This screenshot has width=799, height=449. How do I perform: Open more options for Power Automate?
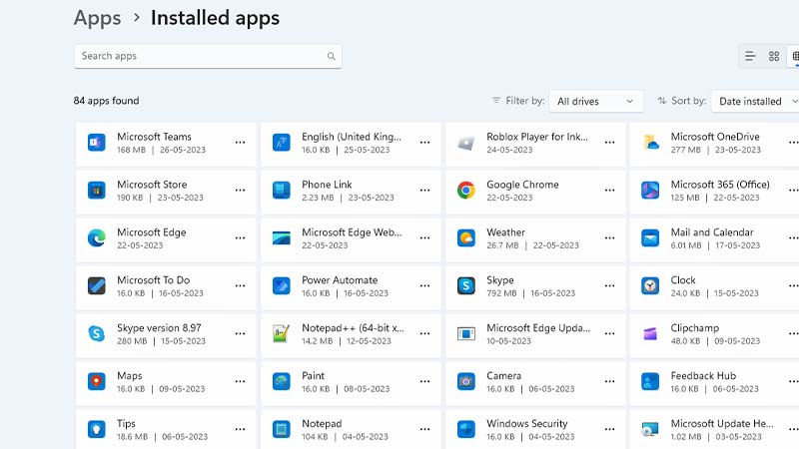tap(425, 286)
